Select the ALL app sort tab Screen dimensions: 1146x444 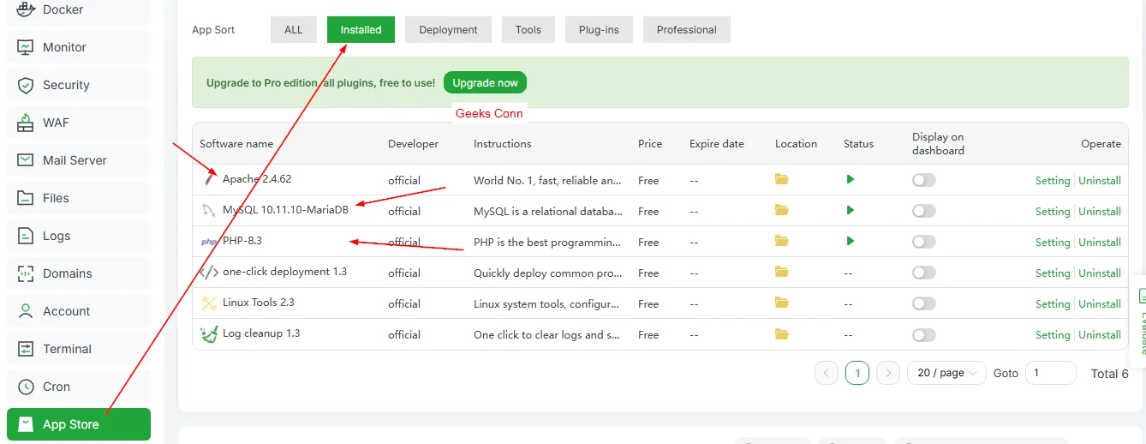pos(294,29)
